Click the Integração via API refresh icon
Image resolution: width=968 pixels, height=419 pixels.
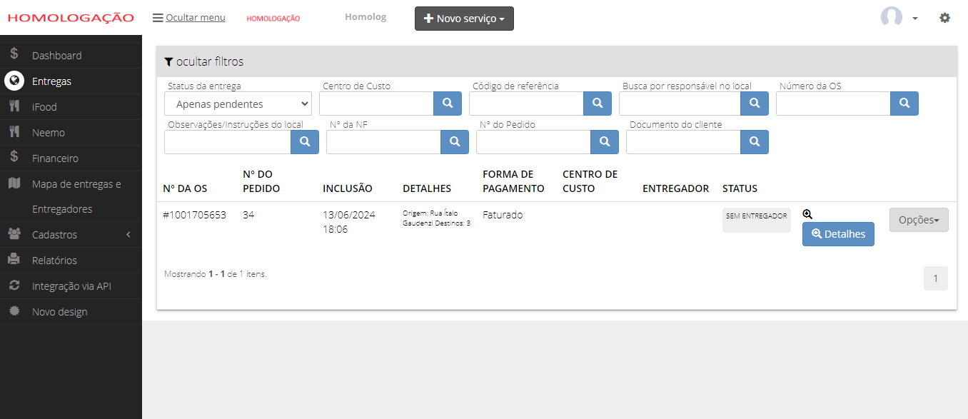(14, 286)
